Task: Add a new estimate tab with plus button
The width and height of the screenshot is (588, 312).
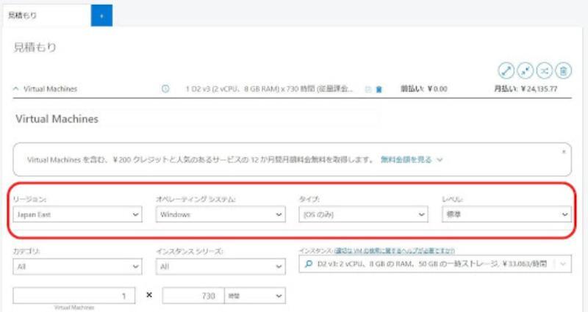Action: pyautogui.click(x=101, y=15)
